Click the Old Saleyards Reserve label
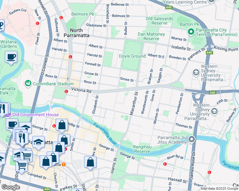 159,21
